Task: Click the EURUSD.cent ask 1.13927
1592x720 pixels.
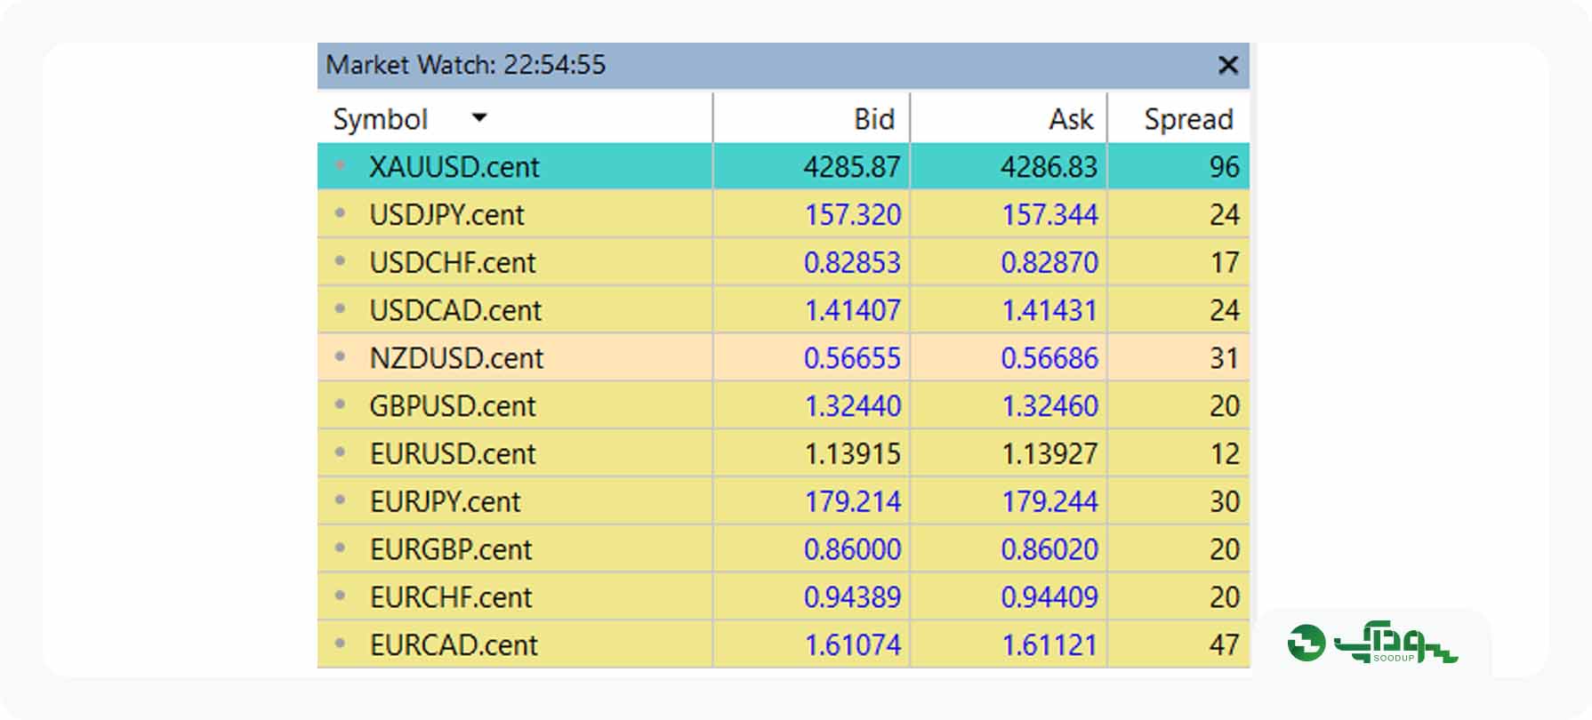Action: click(x=1050, y=454)
